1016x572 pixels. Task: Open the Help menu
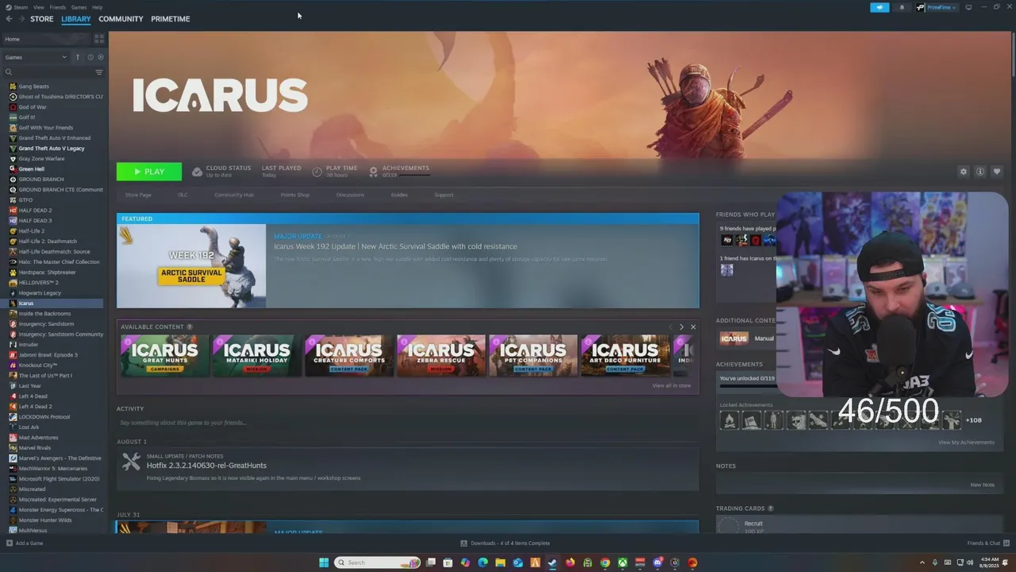pos(97,7)
